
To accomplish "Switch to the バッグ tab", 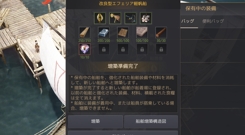I will pos(188,21).
